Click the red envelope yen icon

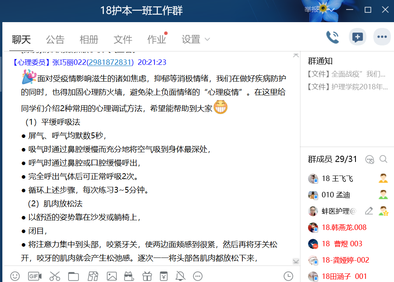click(164, 276)
